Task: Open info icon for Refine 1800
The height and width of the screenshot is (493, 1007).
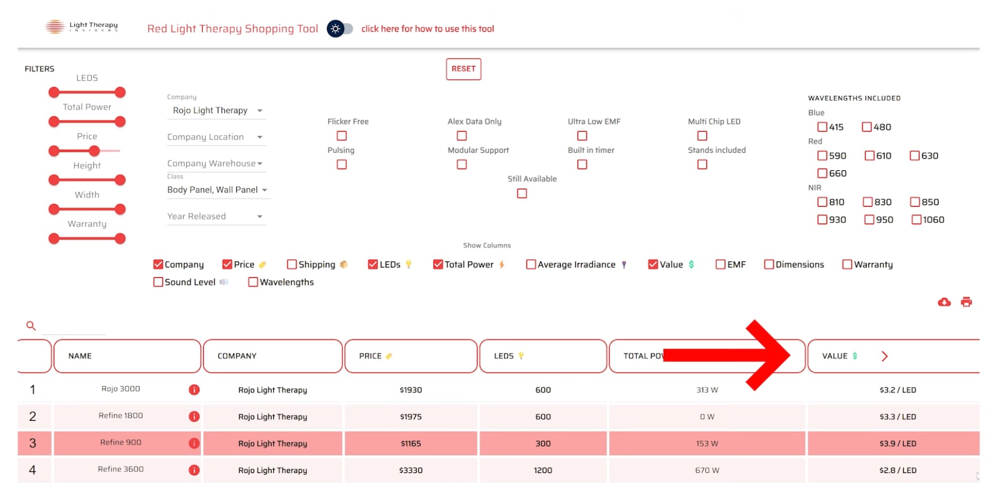Action: [x=194, y=417]
